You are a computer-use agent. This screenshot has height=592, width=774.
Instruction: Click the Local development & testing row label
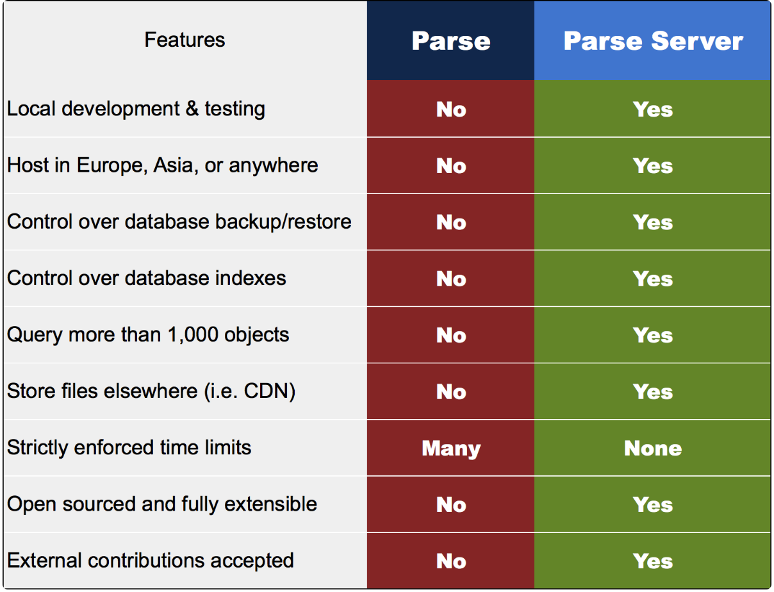tap(136, 109)
